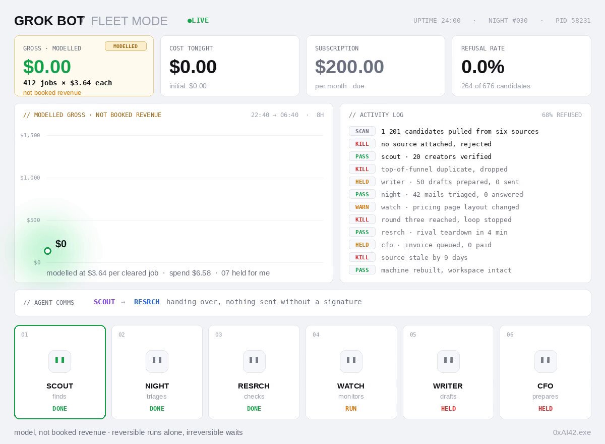Click the SCOUT agent pause icon
Screen dimensions: 605x444
[x=59, y=361]
